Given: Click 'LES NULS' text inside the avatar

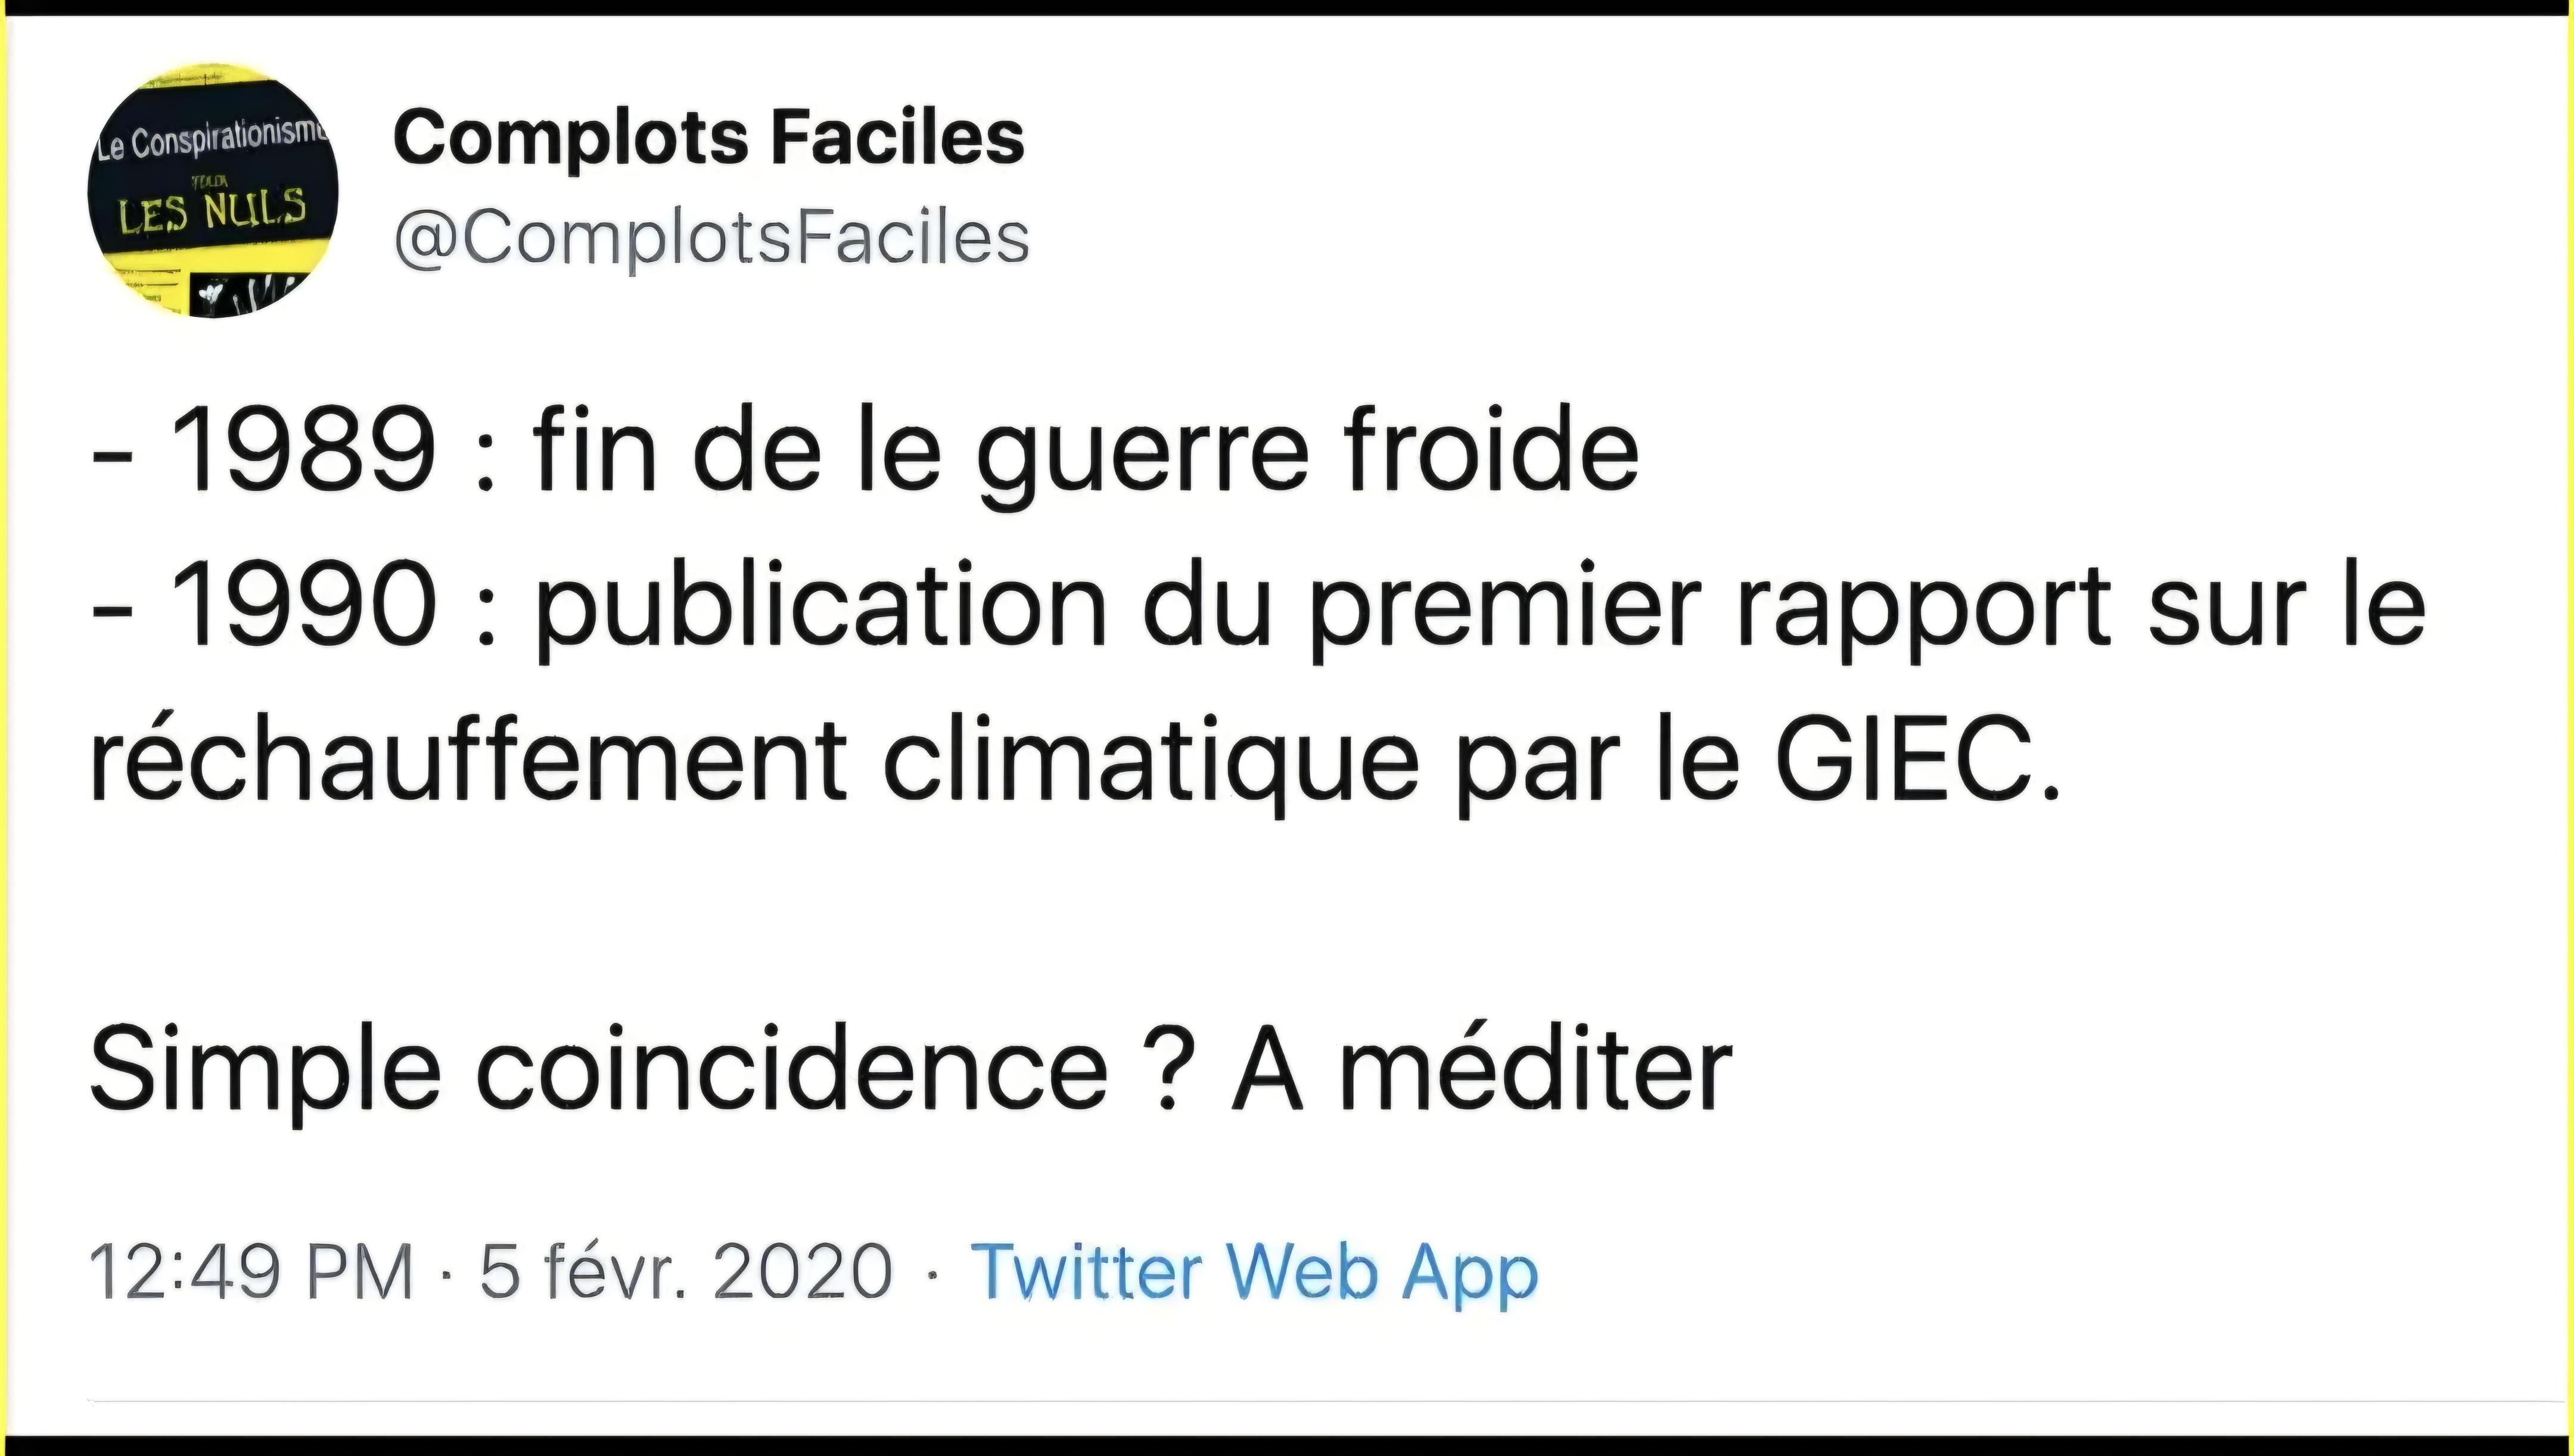Looking at the screenshot, I should (211, 212).
